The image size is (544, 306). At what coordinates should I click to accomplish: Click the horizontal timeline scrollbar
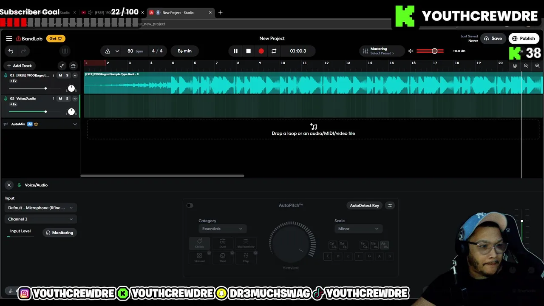click(162, 176)
